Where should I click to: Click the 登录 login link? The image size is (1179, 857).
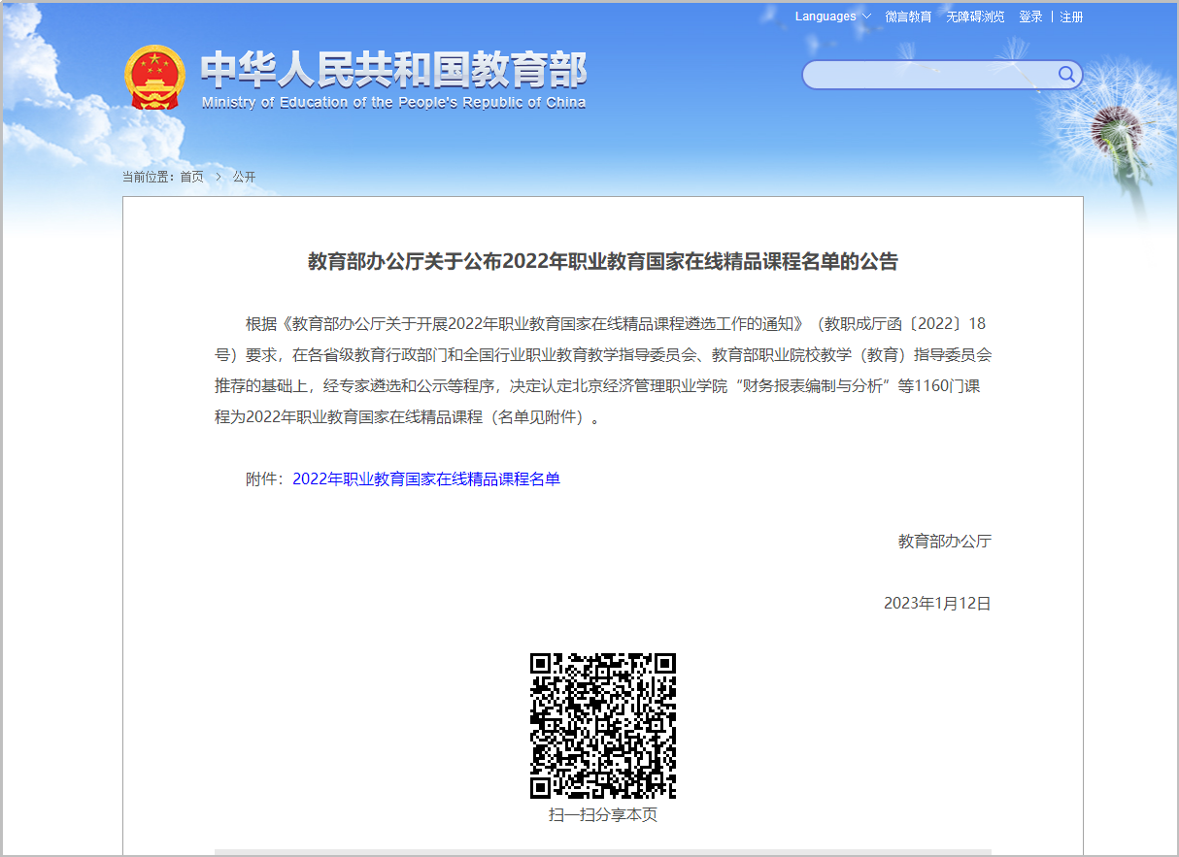(1030, 16)
